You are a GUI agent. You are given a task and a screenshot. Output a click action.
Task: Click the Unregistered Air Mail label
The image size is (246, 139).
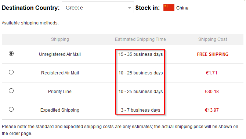point(60,54)
